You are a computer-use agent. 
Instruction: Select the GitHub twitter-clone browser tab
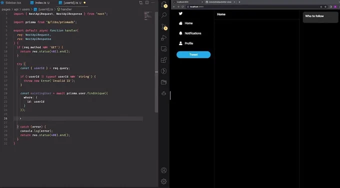click(x=220, y=2)
